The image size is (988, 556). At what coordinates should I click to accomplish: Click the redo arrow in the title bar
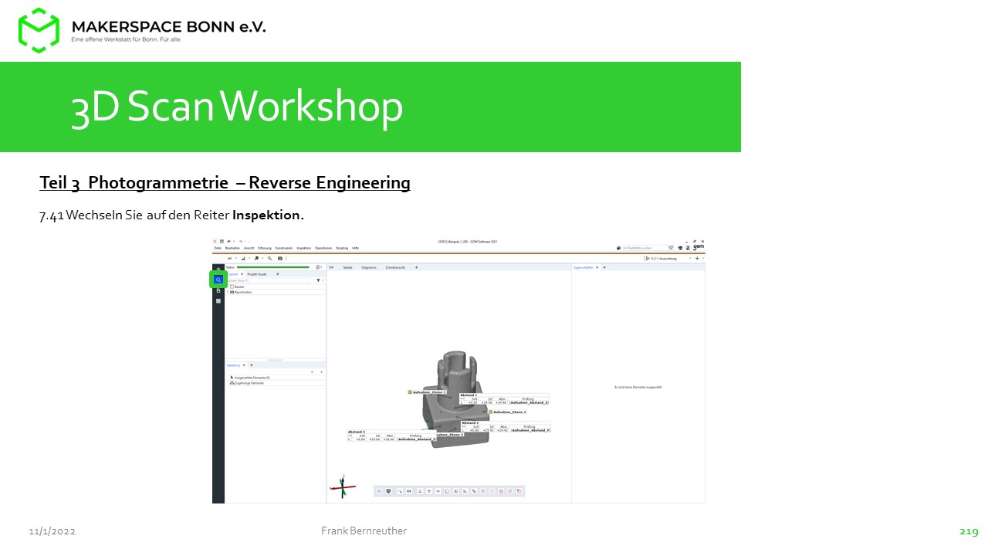[241, 241]
